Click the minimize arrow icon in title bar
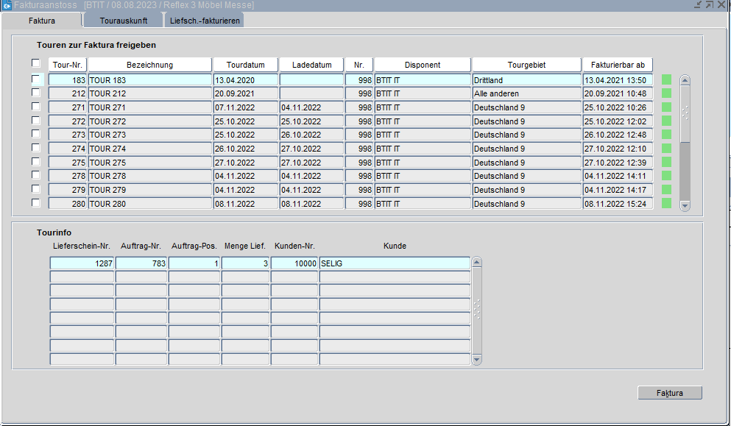Image resolution: width=731 pixels, height=426 pixels. tap(697, 4)
